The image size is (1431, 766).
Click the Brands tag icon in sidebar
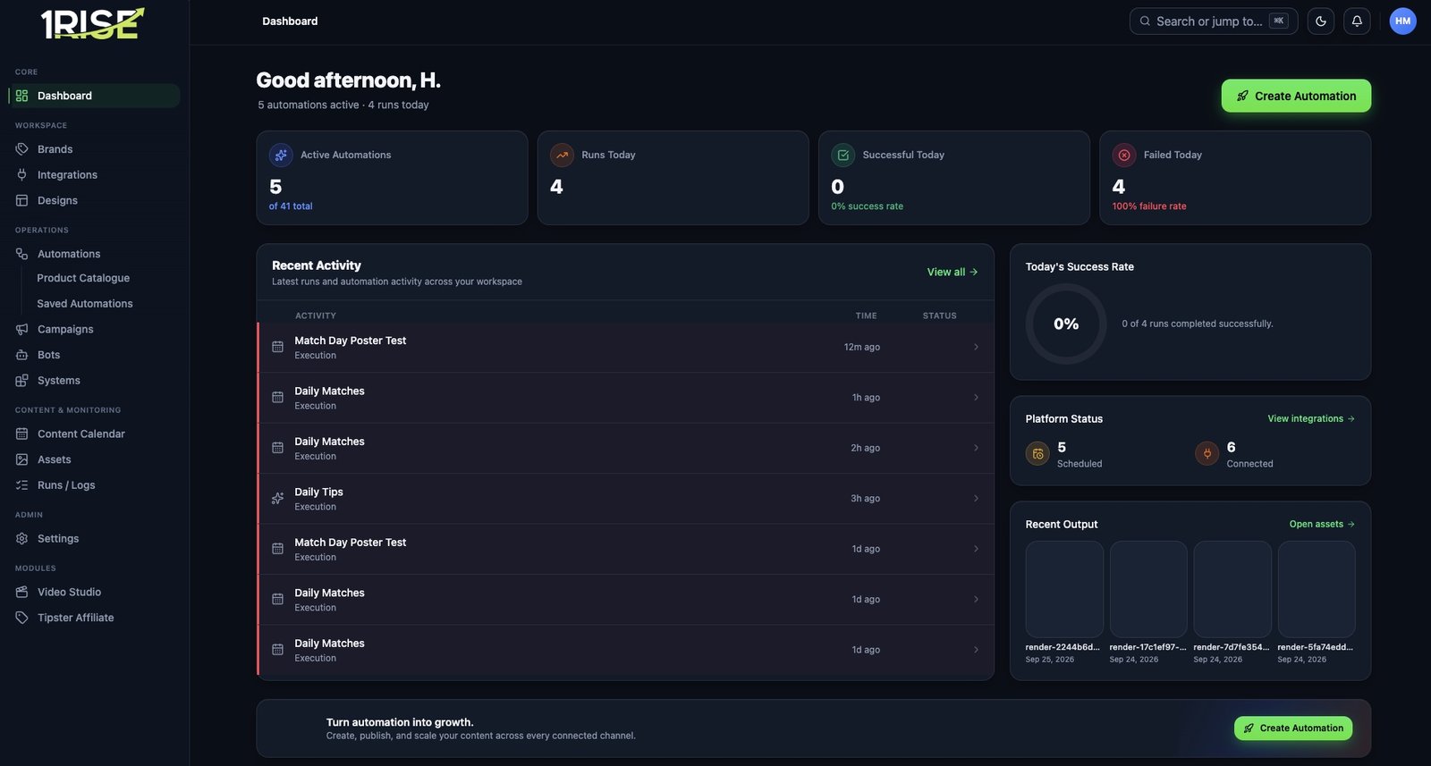tap(21, 149)
